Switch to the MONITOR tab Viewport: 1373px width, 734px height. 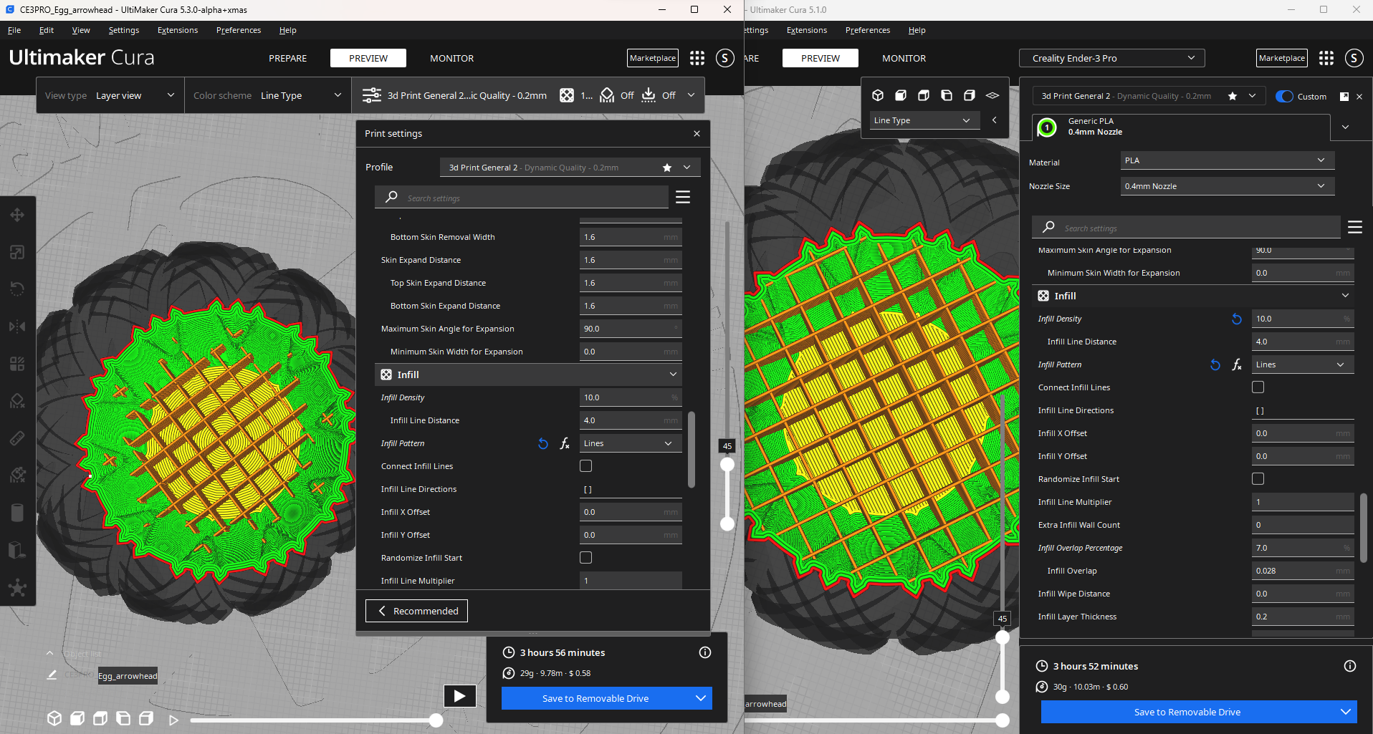click(x=451, y=58)
